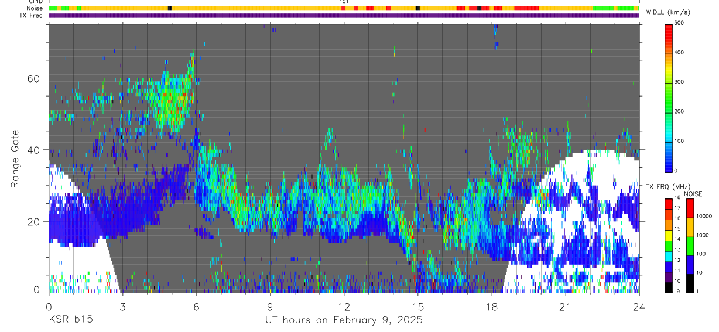Click the 16 label on TX FRQ legend
The height and width of the screenshot is (332, 719).
(678, 218)
